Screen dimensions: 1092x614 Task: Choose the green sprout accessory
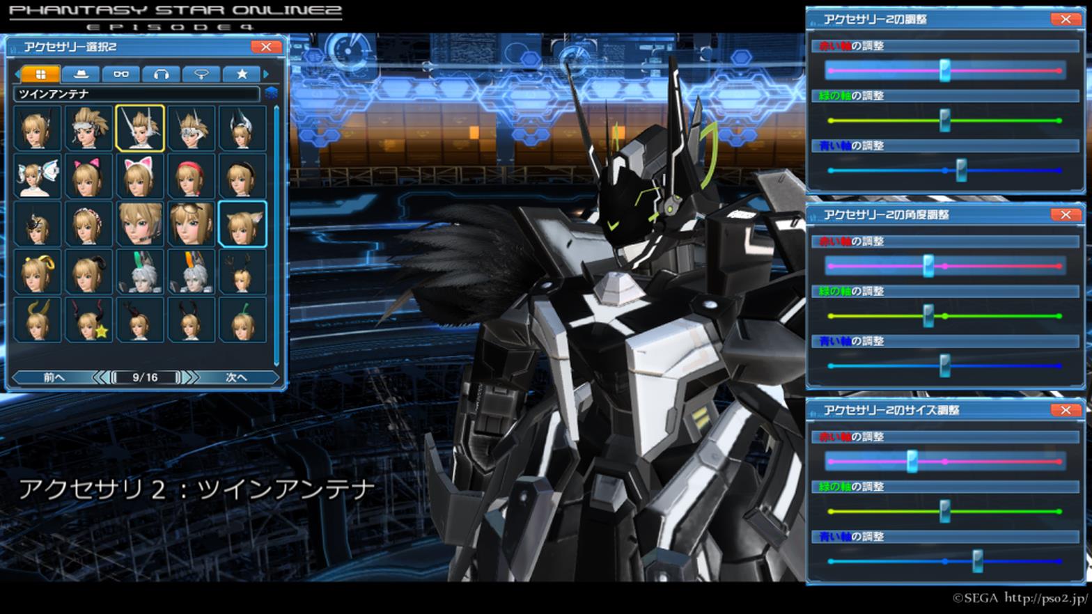tap(242, 320)
